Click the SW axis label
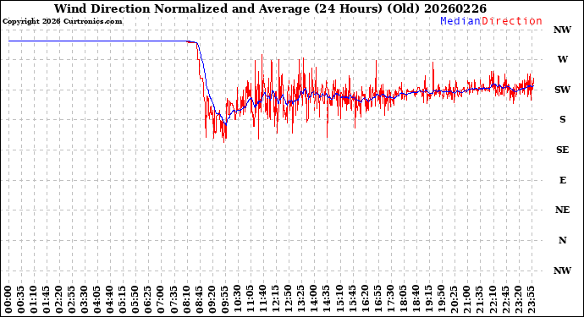The width and height of the screenshot is (584, 317). [562, 90]
